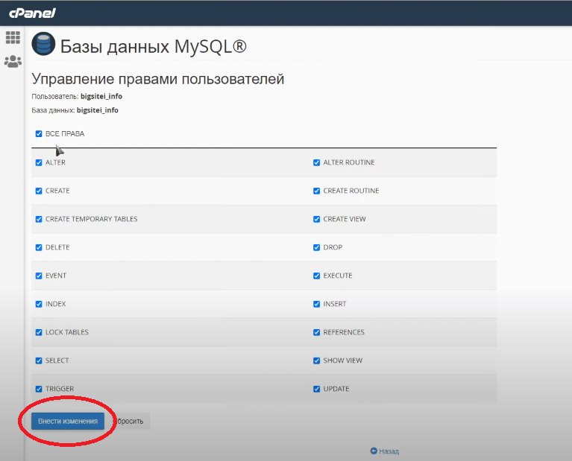572x461 pixels.
Task: Click the Назад arrow icon
Action: tap(374, 451)
